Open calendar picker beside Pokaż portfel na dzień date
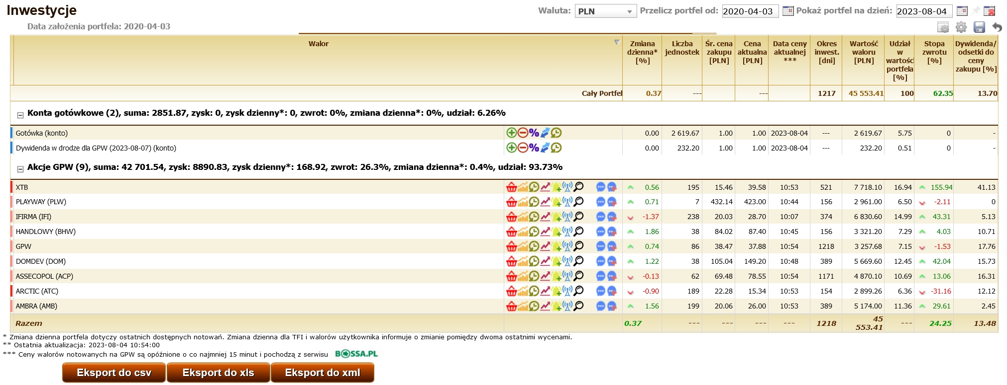The height and width of the screenshot is (385, 1007). (962, 11)
